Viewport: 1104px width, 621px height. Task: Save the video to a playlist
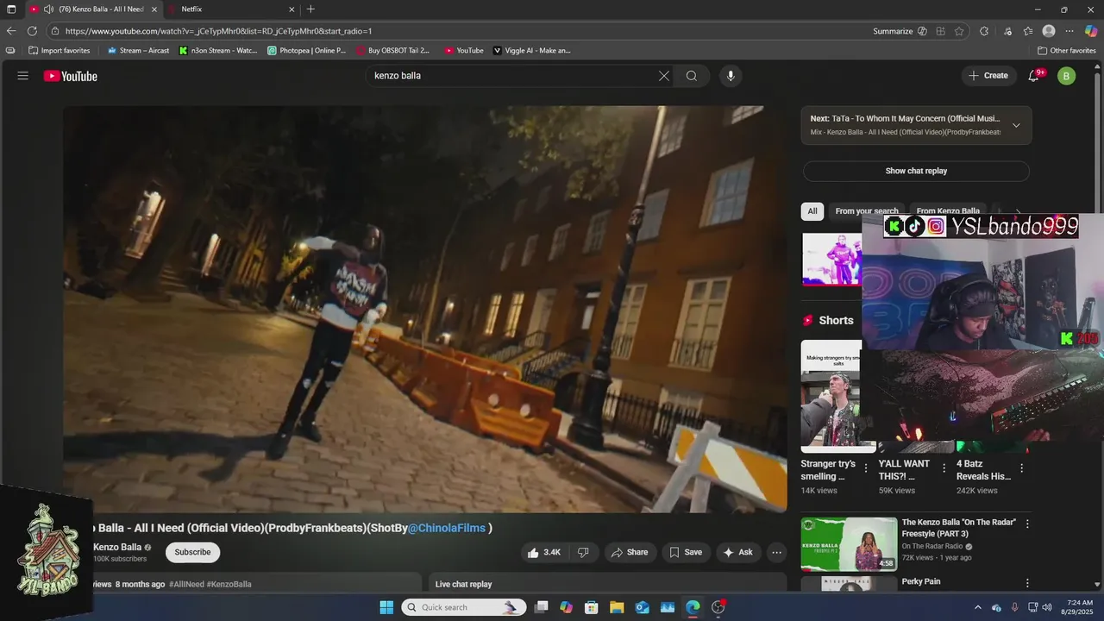(x=686, y=552)
